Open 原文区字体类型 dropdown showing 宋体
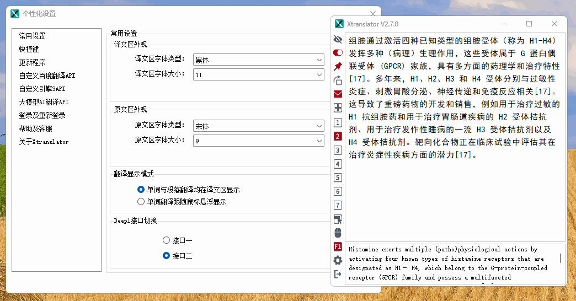The height and width of the screenshot is (301, 576). (259, 126)
